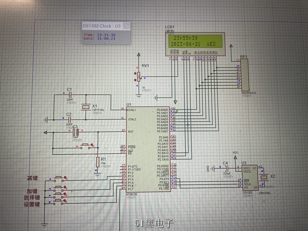The image size is (308, 231).
Task: Click the AT89C52 part name under U1
Action: [132, 194]
